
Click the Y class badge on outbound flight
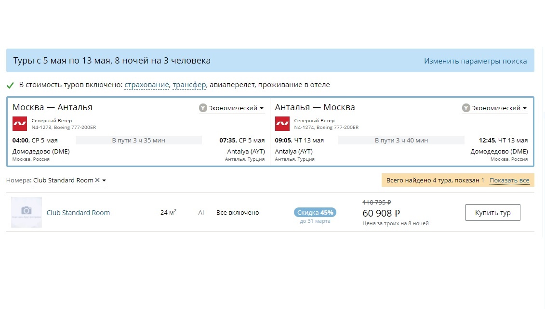(x=203, y=108)
